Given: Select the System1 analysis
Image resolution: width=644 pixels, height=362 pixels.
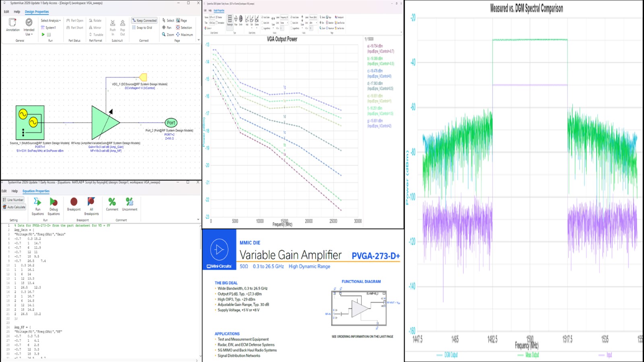Looking at the screenshot, I should click(x=48, y=27).
